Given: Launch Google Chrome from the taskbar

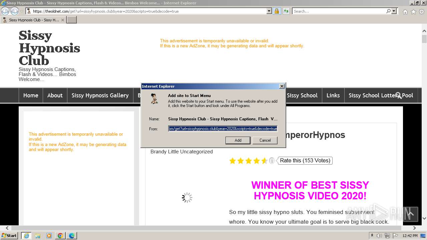Looking at the screenshot, I should click(x=60, y=236).
